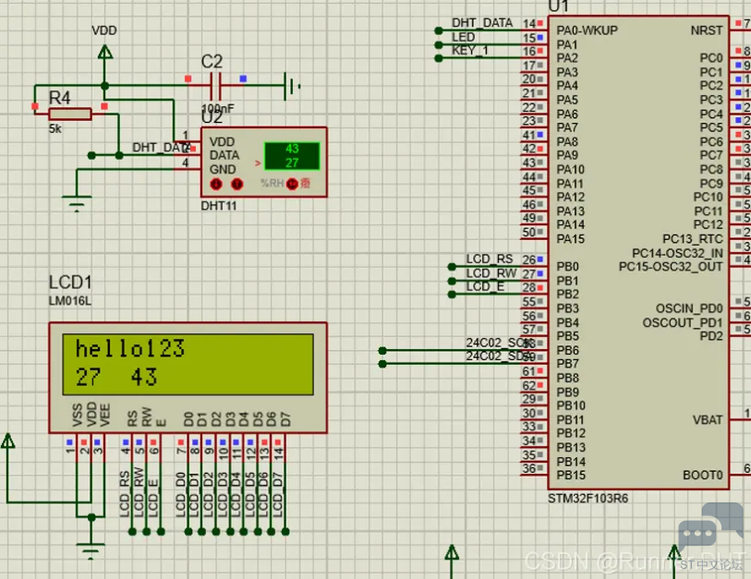This screenshot has width=751, height=579.
Task: Click LCD pin 14 D7 indicator
Action: (x=278, y=442)
